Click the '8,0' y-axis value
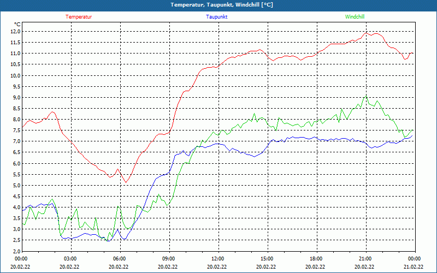Screen dimensions: 437x273 [x=17, y=120]
